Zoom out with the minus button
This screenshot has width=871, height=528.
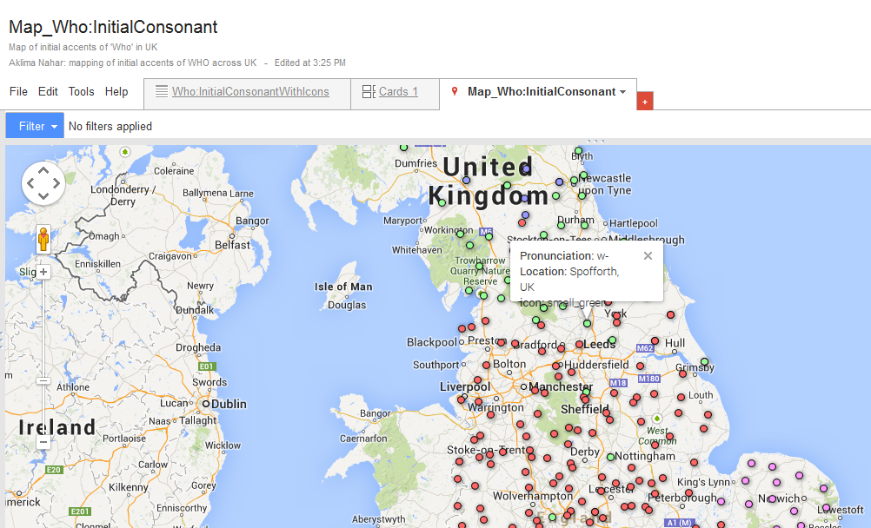click(x=43, y=443)
